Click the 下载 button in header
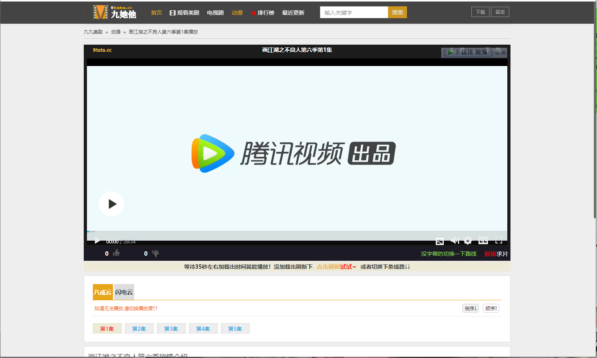The width and height of the screenshot is (597, 358). (480, 12)
